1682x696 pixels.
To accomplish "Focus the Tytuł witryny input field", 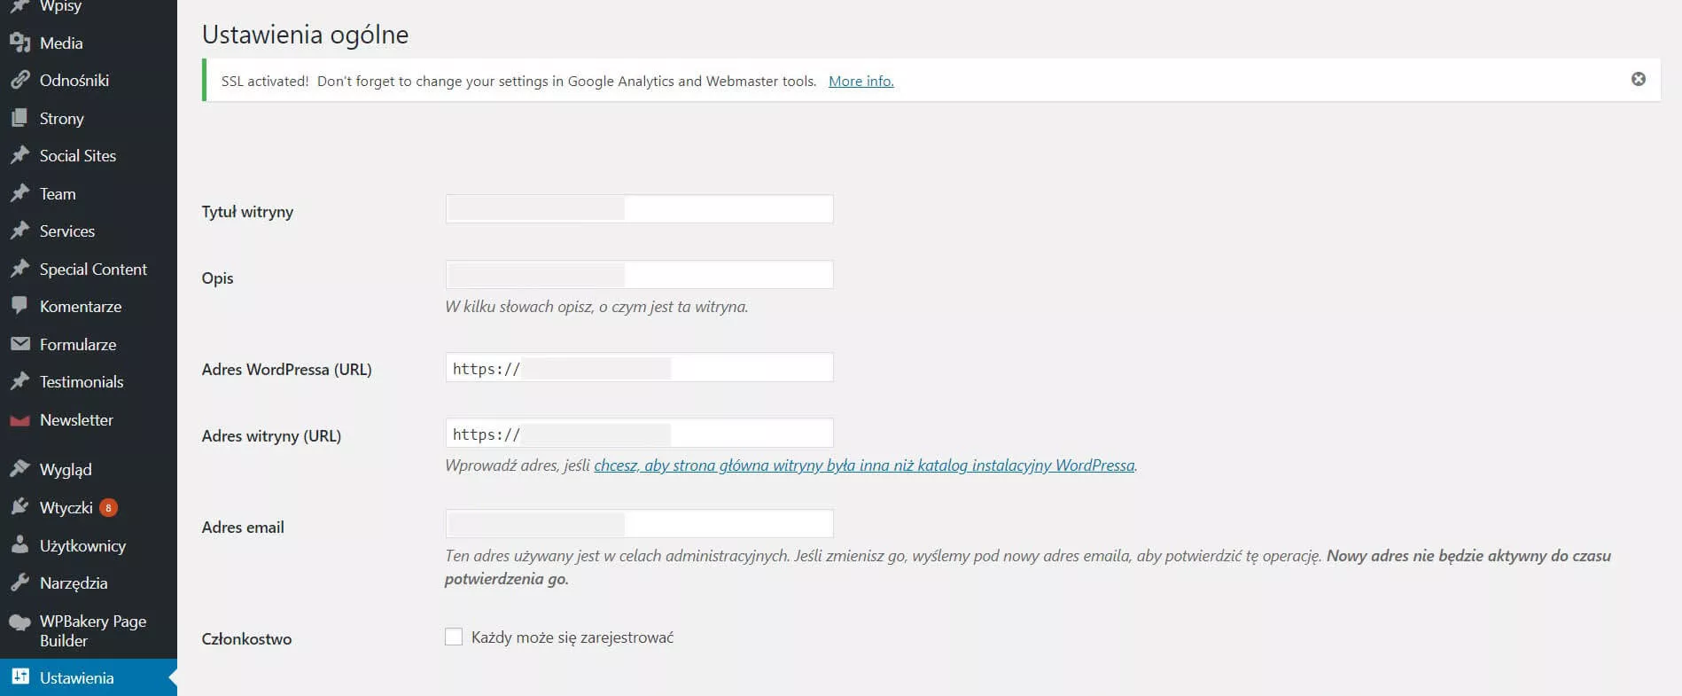I will pyautogui.click(x=639, y=209).
